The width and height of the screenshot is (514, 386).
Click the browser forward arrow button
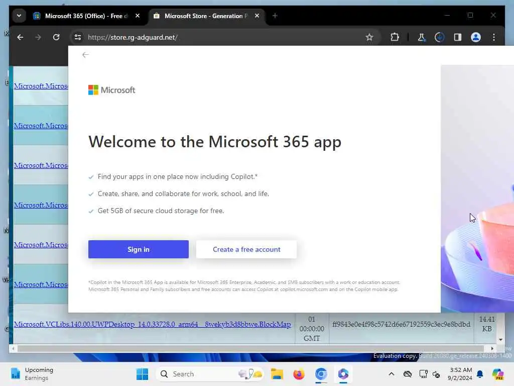38,37
